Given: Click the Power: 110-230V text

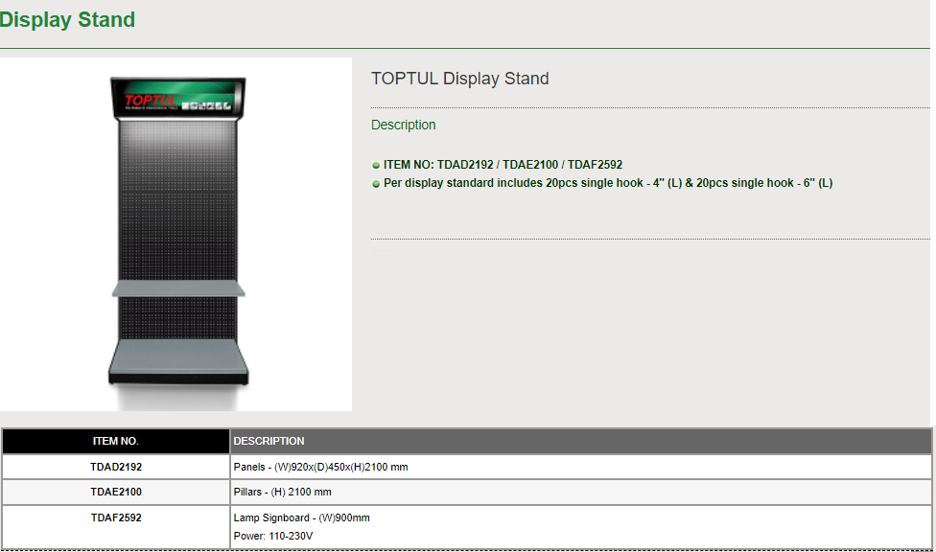Looking at the screenshot, I should [x=272, y=536].
